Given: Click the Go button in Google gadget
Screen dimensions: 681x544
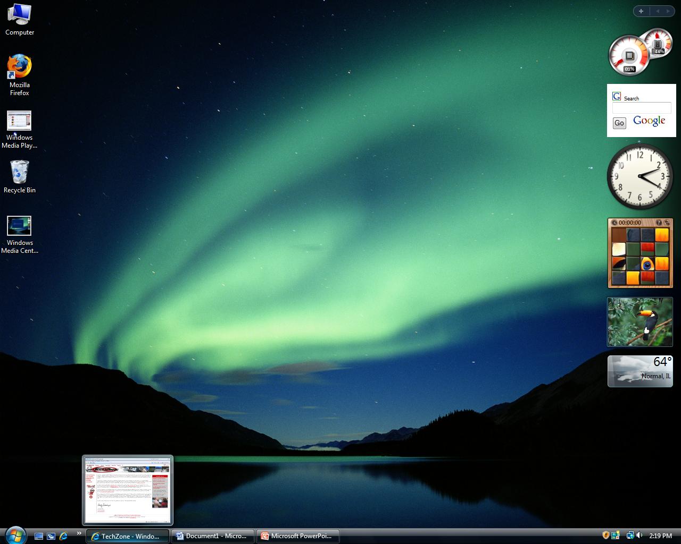Looking at the screenshot, I should pos(619,123).
